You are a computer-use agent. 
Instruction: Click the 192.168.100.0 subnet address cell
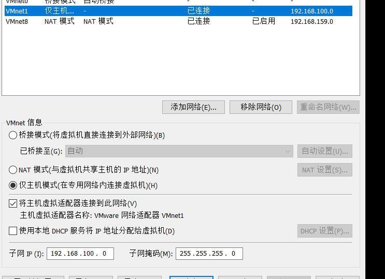point(312,11)
